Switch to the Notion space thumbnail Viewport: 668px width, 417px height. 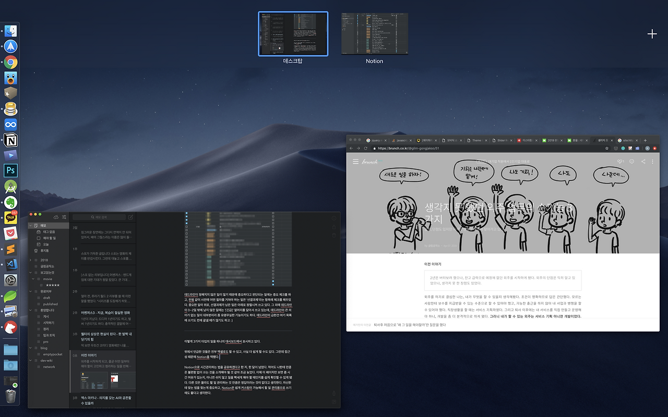(x=375, y=34)
